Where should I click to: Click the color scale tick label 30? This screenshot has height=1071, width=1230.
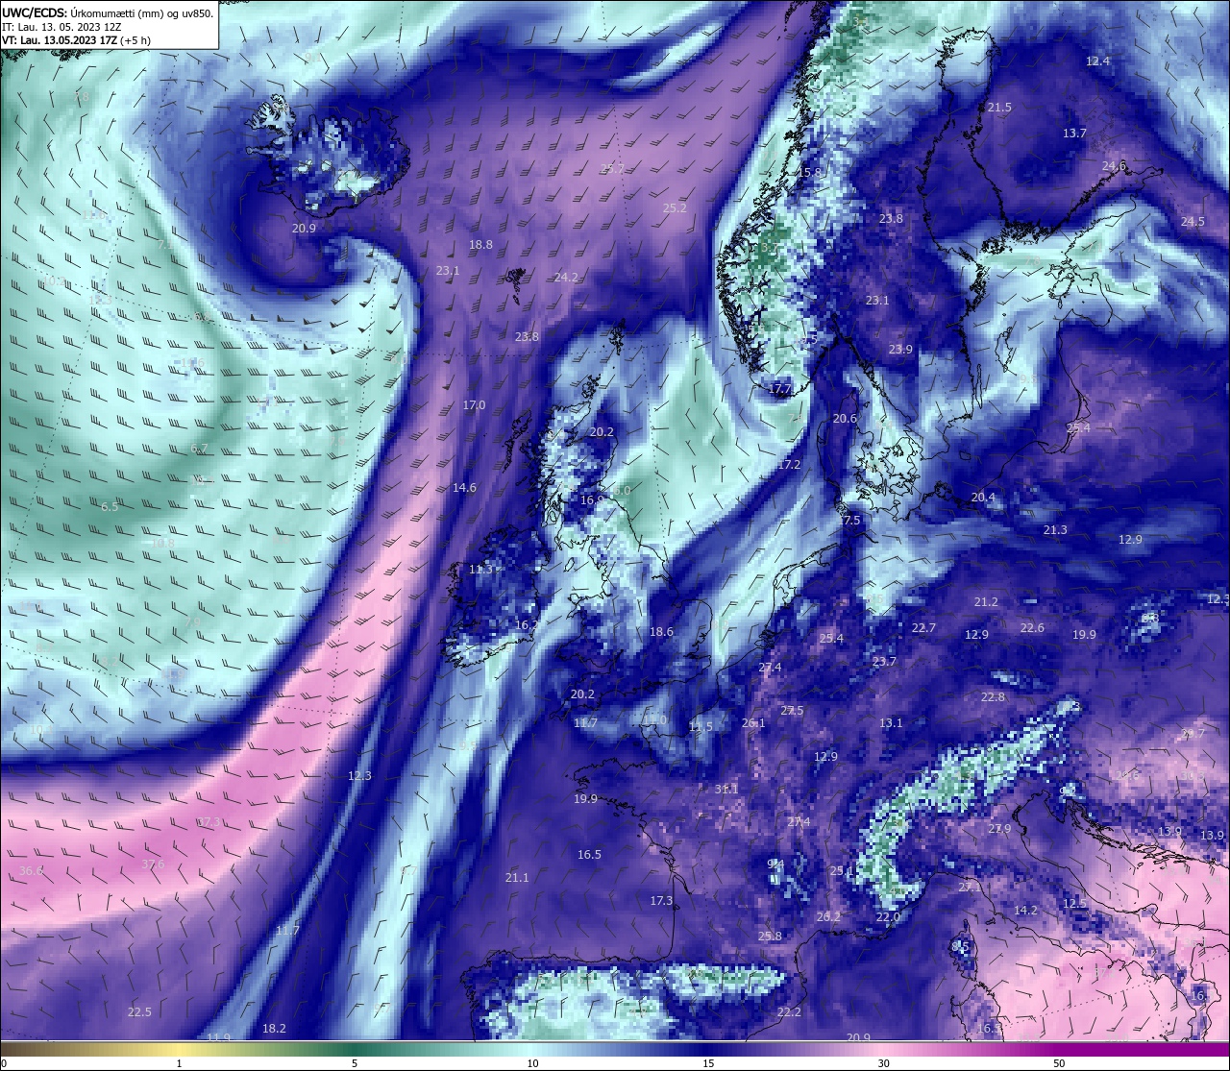883,1063
